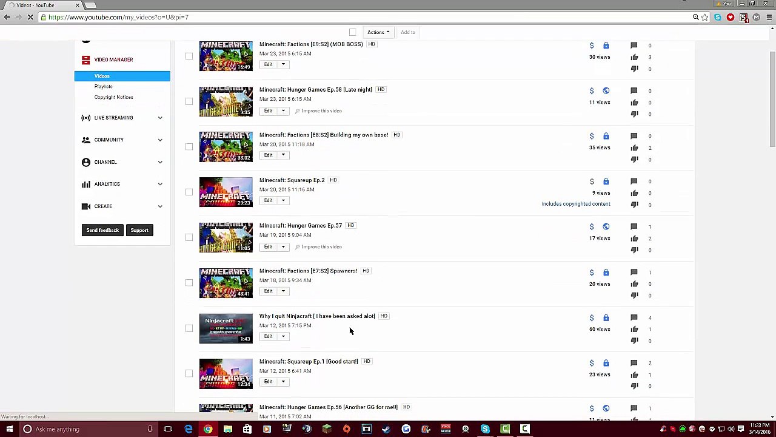The image size is (776, 437).
Task: Click the dollar icon for Hunger Games Ep.57
Action: [592, 226]
